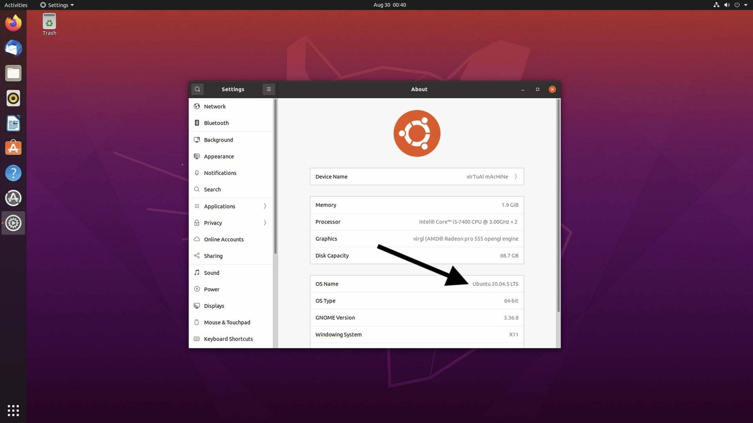This screenshot has width=753, height=423.
Task: Click the Settings search icon
Action: point(197,89)
